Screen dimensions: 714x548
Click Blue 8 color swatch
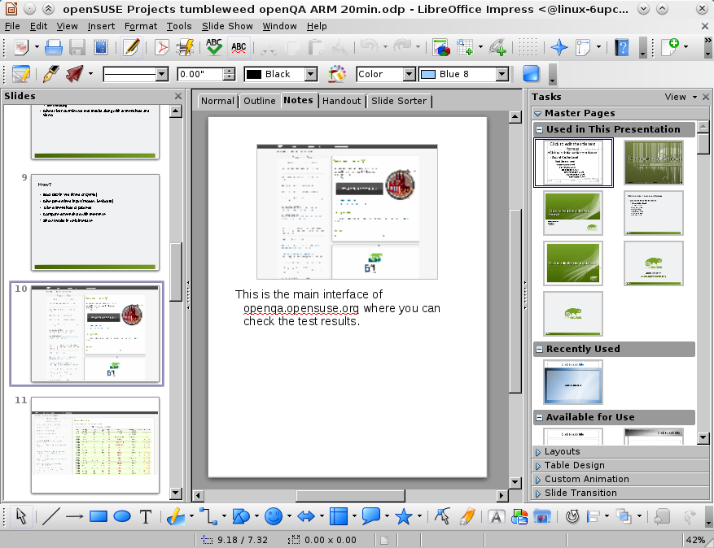[428, 74]
